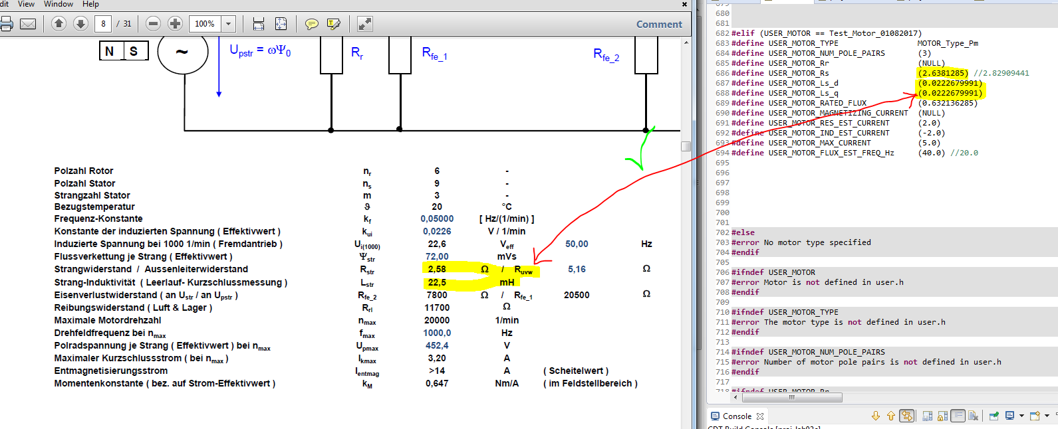Expand the open new console dropdown
The width and height of the screenshot is (1058, 429).
click(x=1047, y=416)
